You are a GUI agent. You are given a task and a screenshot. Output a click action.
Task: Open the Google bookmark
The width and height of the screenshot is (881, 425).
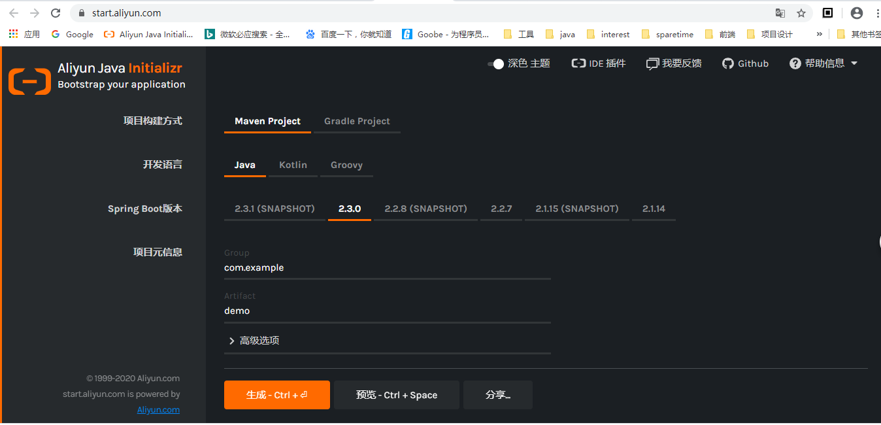[x=72, y=34]
